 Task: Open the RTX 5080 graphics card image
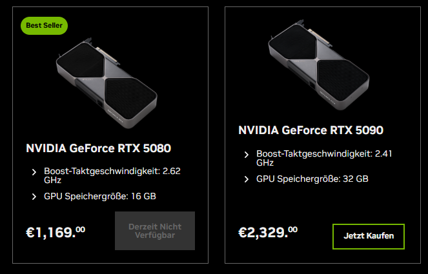pos(106,78)
